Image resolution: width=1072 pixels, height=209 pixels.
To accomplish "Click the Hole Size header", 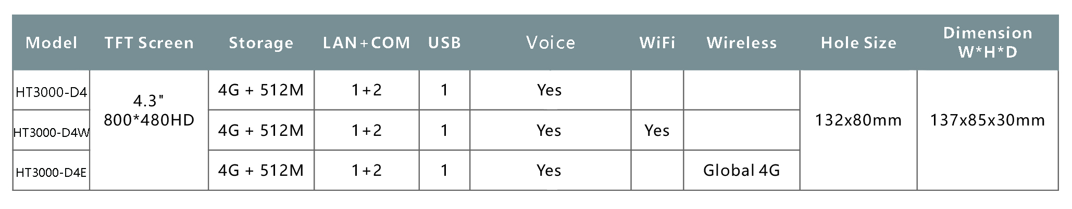I will coord(858,43).
